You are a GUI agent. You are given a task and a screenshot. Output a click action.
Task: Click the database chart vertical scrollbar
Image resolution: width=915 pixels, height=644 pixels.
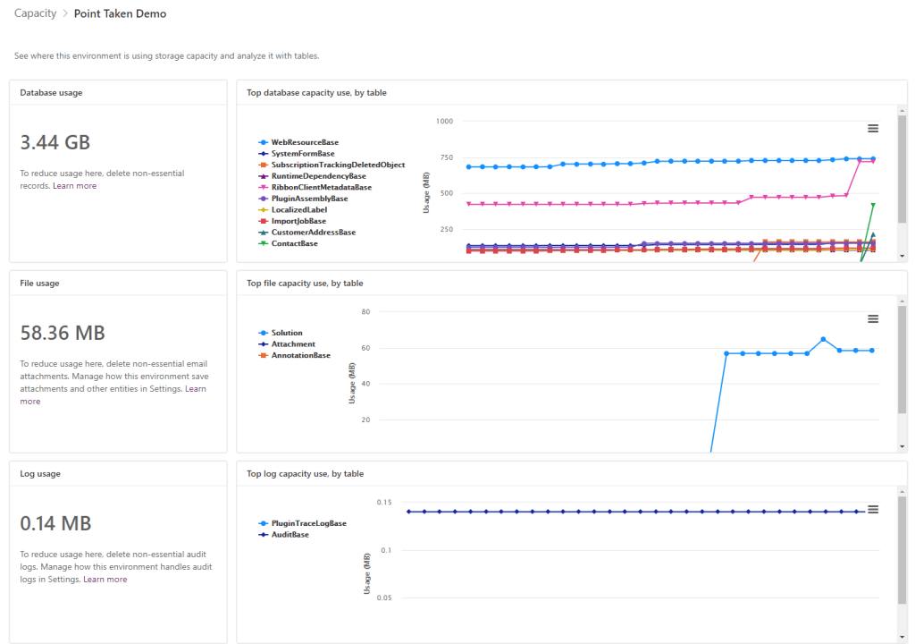pyautogui.click(x=902, y=179)
